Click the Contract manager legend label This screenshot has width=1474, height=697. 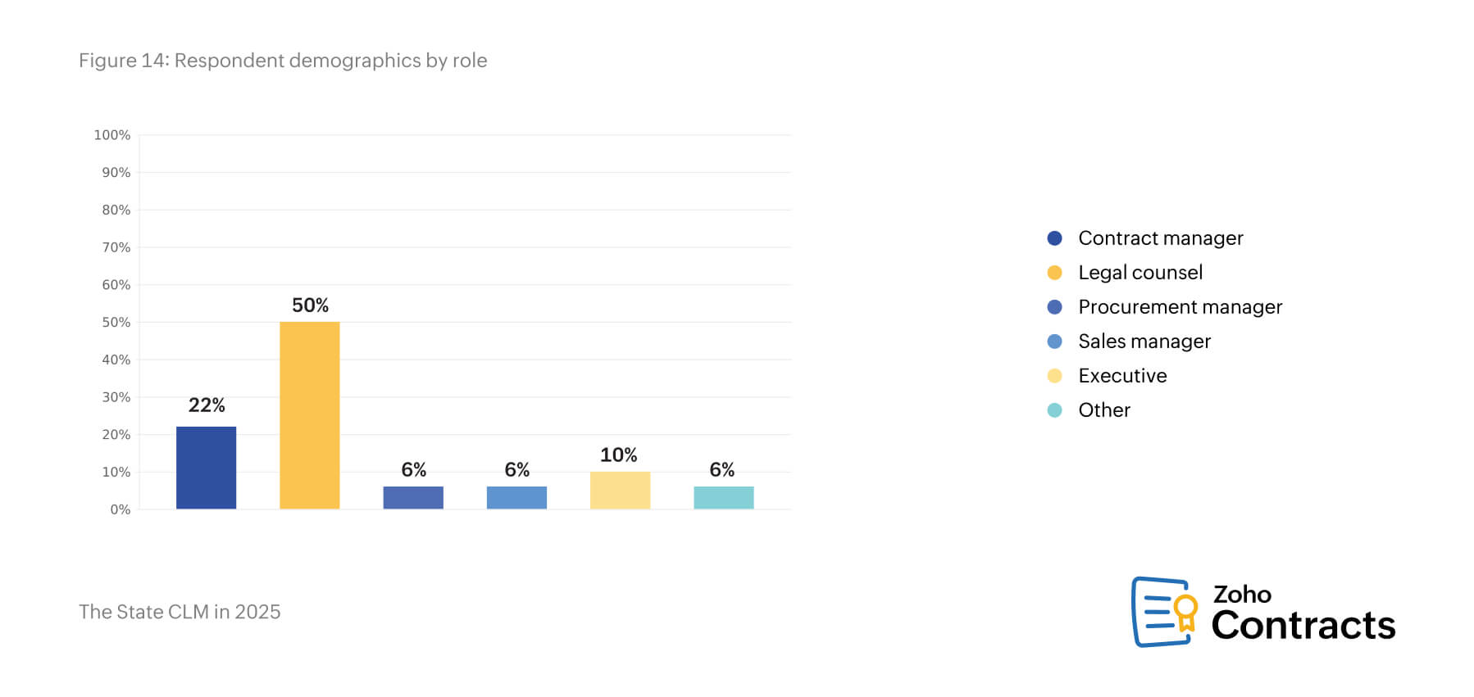coord(1160,238)
